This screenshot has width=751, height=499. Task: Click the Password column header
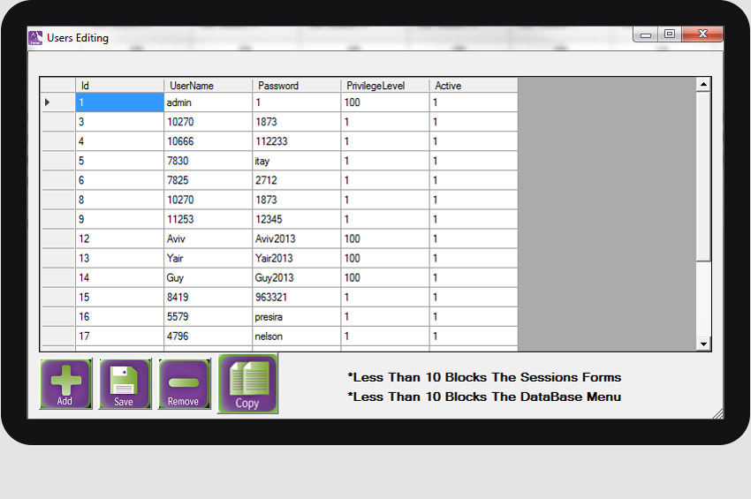pyautogui.click(x=296, y=86)
